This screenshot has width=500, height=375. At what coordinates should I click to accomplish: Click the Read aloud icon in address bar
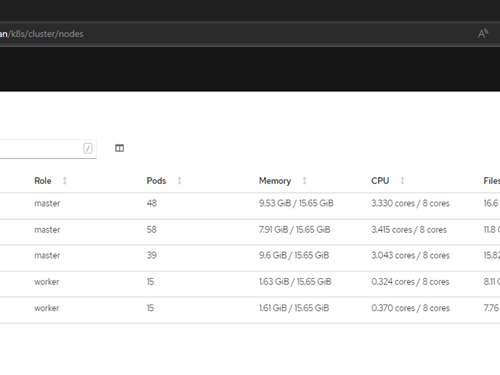pyautogui.click(x=482, y=33)
